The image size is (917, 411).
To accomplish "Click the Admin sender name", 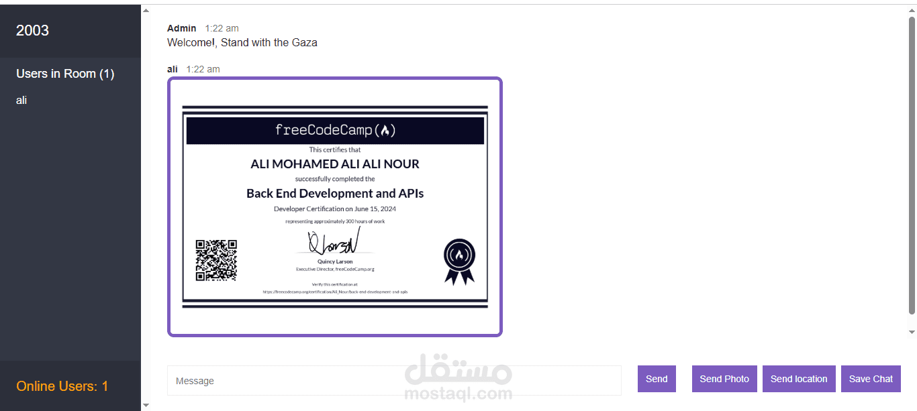I will [182, 28].
